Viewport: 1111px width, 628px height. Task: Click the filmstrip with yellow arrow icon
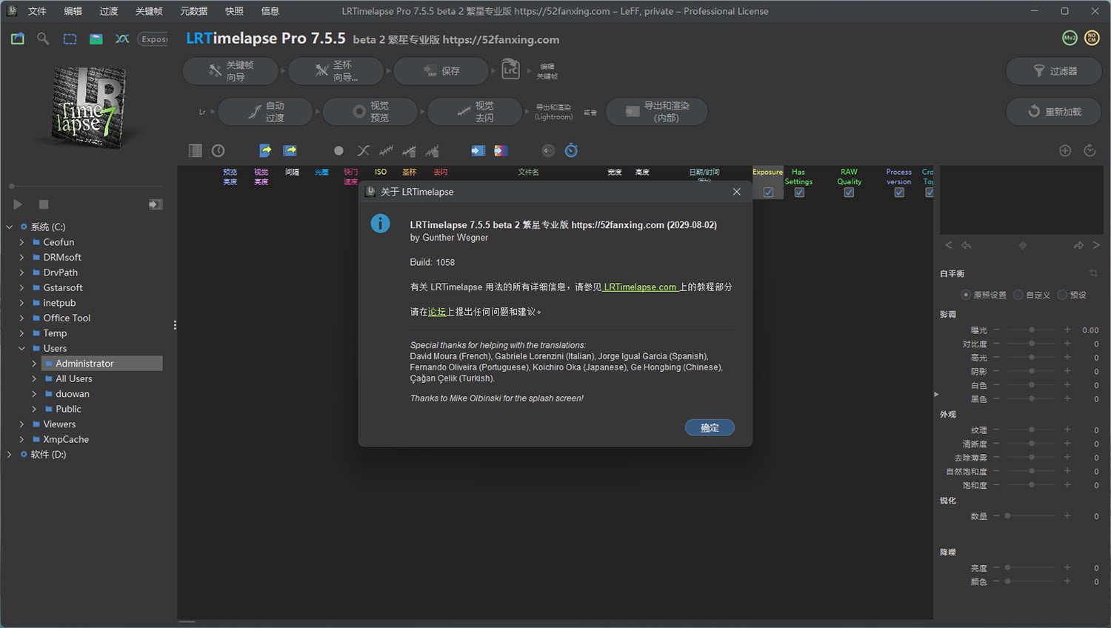coord(290,150)
